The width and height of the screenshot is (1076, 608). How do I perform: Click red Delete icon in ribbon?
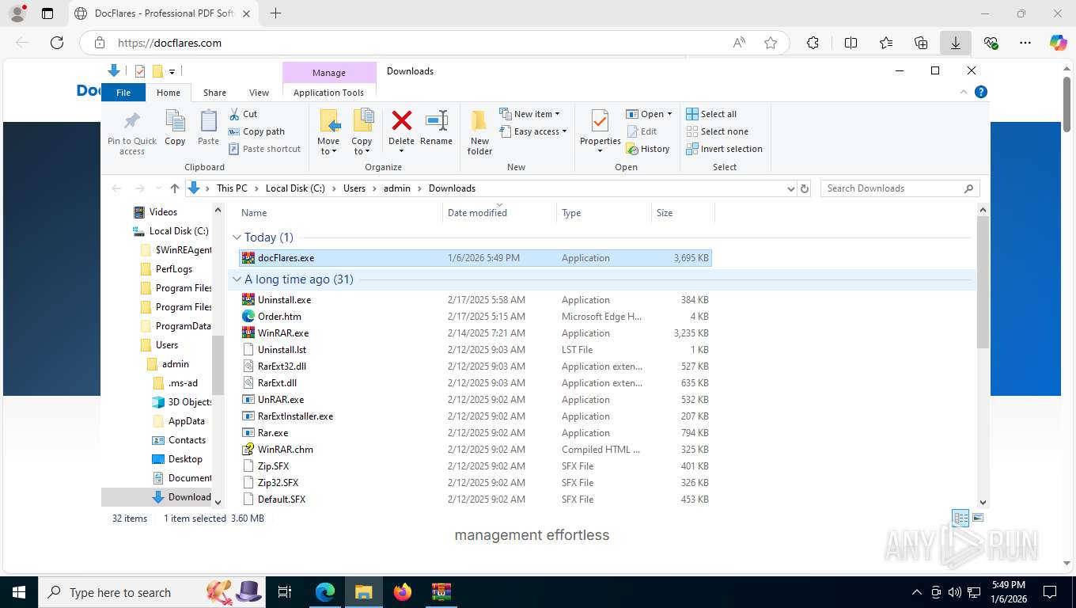tap(401, 120)
